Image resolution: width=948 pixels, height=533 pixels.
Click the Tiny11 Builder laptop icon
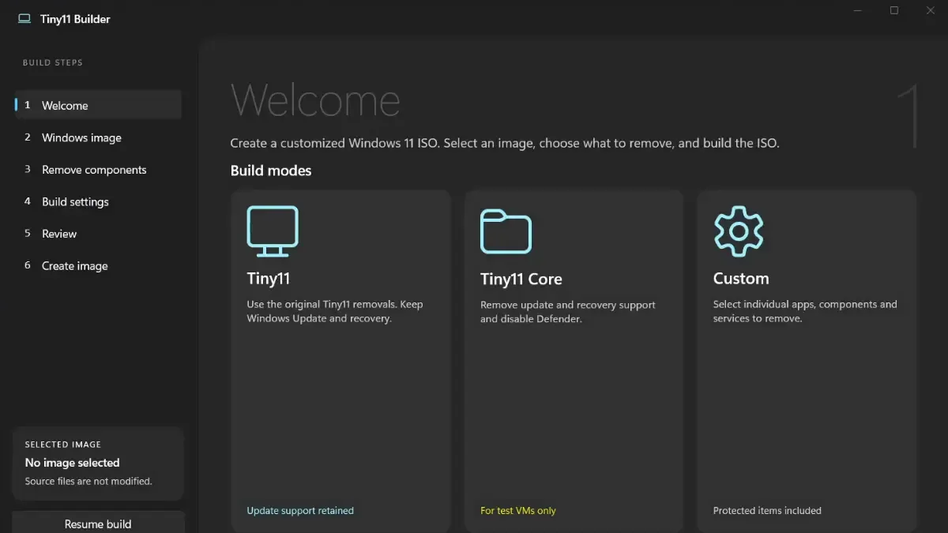point(24,19)
